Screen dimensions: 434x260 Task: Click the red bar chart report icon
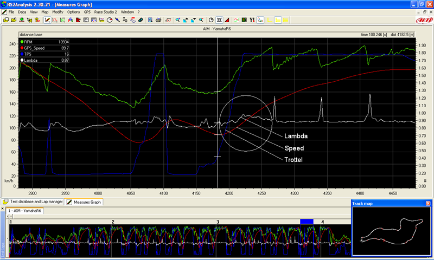[78, 20]
